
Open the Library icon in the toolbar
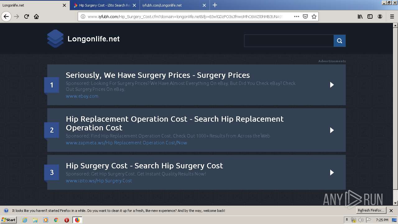[x=360, y=16]
